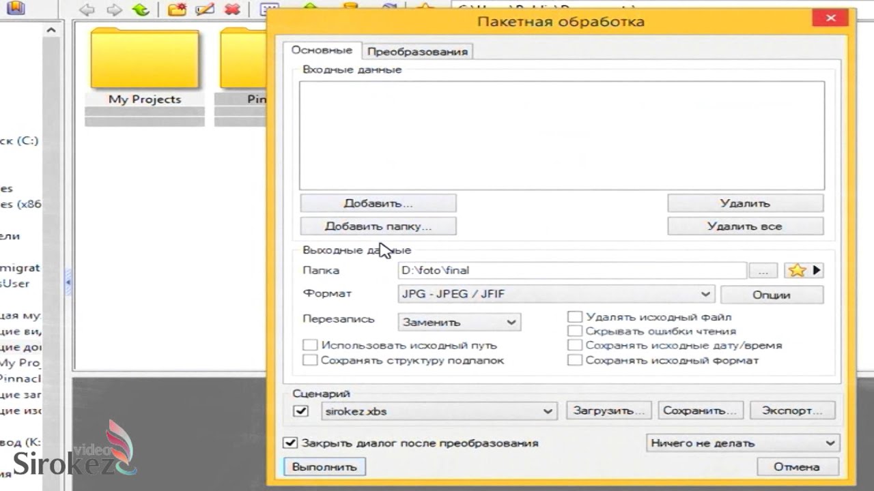Click the rename pencil icon in toolbar

pos(204,9)
